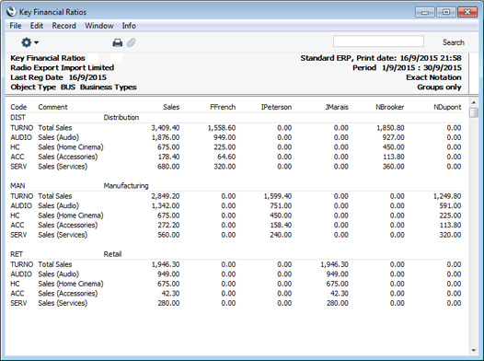This screenshot has width=484, height=361.
Task: Click the vertical scrollbar thumb
Action: (x=474, y=112)
